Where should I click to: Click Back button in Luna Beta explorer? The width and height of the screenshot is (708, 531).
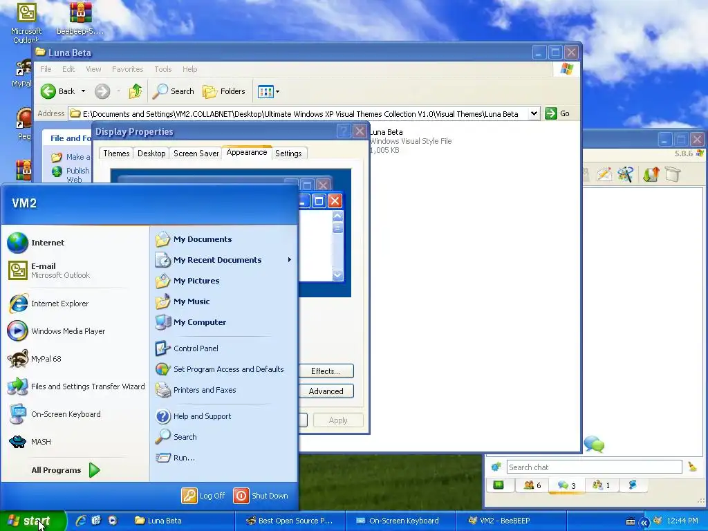57,91
